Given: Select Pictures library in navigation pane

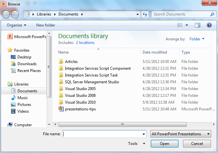Looking at the screenshot, I should point(21,105).
